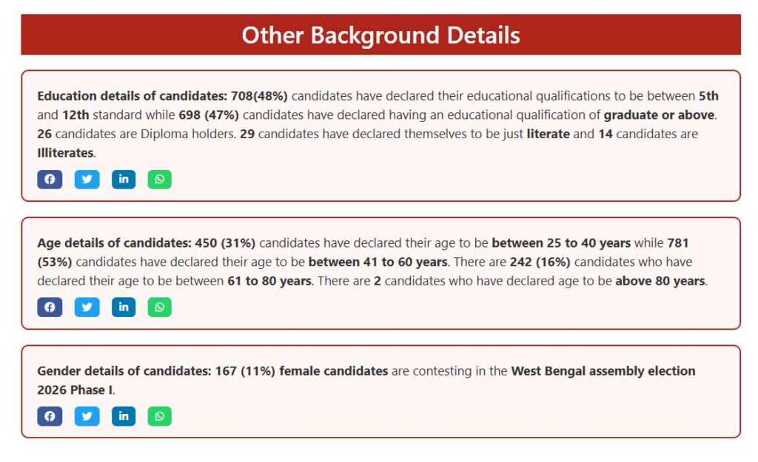This screenshot has width=758, height=462.
Task: Click the Other Background Details header
Action: pos(380,35)
